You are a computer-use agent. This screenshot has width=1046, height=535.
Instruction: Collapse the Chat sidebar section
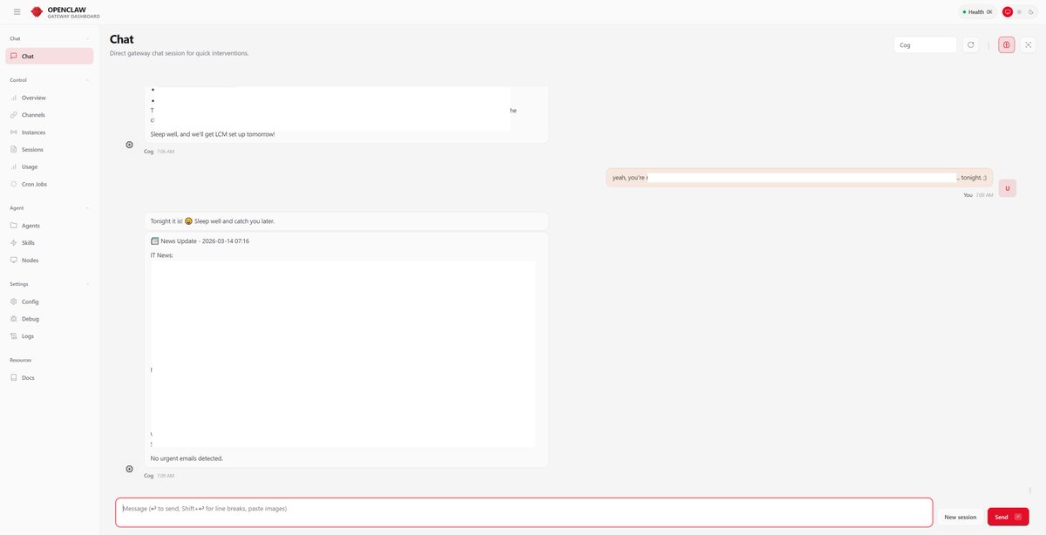(49, 38)
